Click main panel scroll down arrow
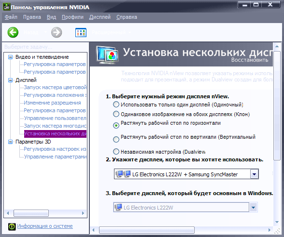Viewport: 284px width, 237px height. (277, 222)
